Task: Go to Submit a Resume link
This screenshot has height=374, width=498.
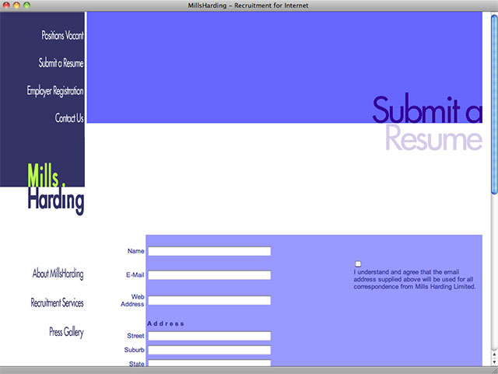Action: (x=61, y=63)
